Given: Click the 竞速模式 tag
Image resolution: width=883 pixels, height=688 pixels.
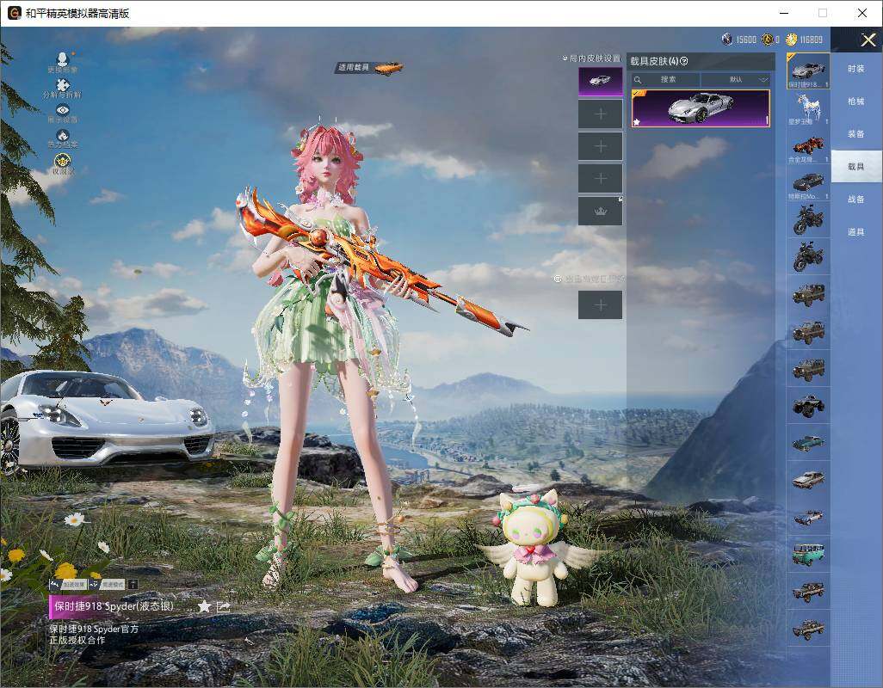Looking at the screenshot, I should click(x=108, y=585).
